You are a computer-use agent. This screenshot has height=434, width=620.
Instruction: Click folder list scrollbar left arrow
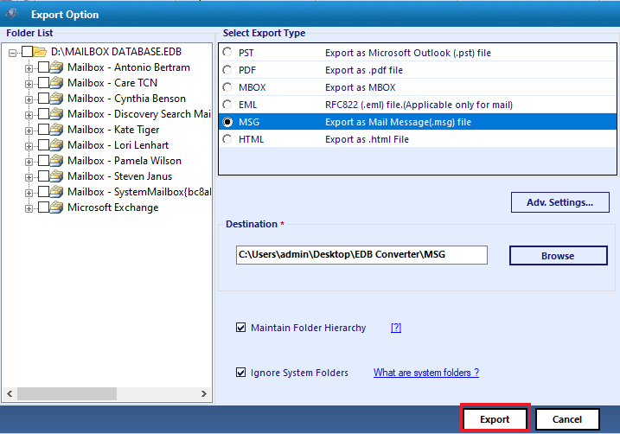click(x=10, y=393)
